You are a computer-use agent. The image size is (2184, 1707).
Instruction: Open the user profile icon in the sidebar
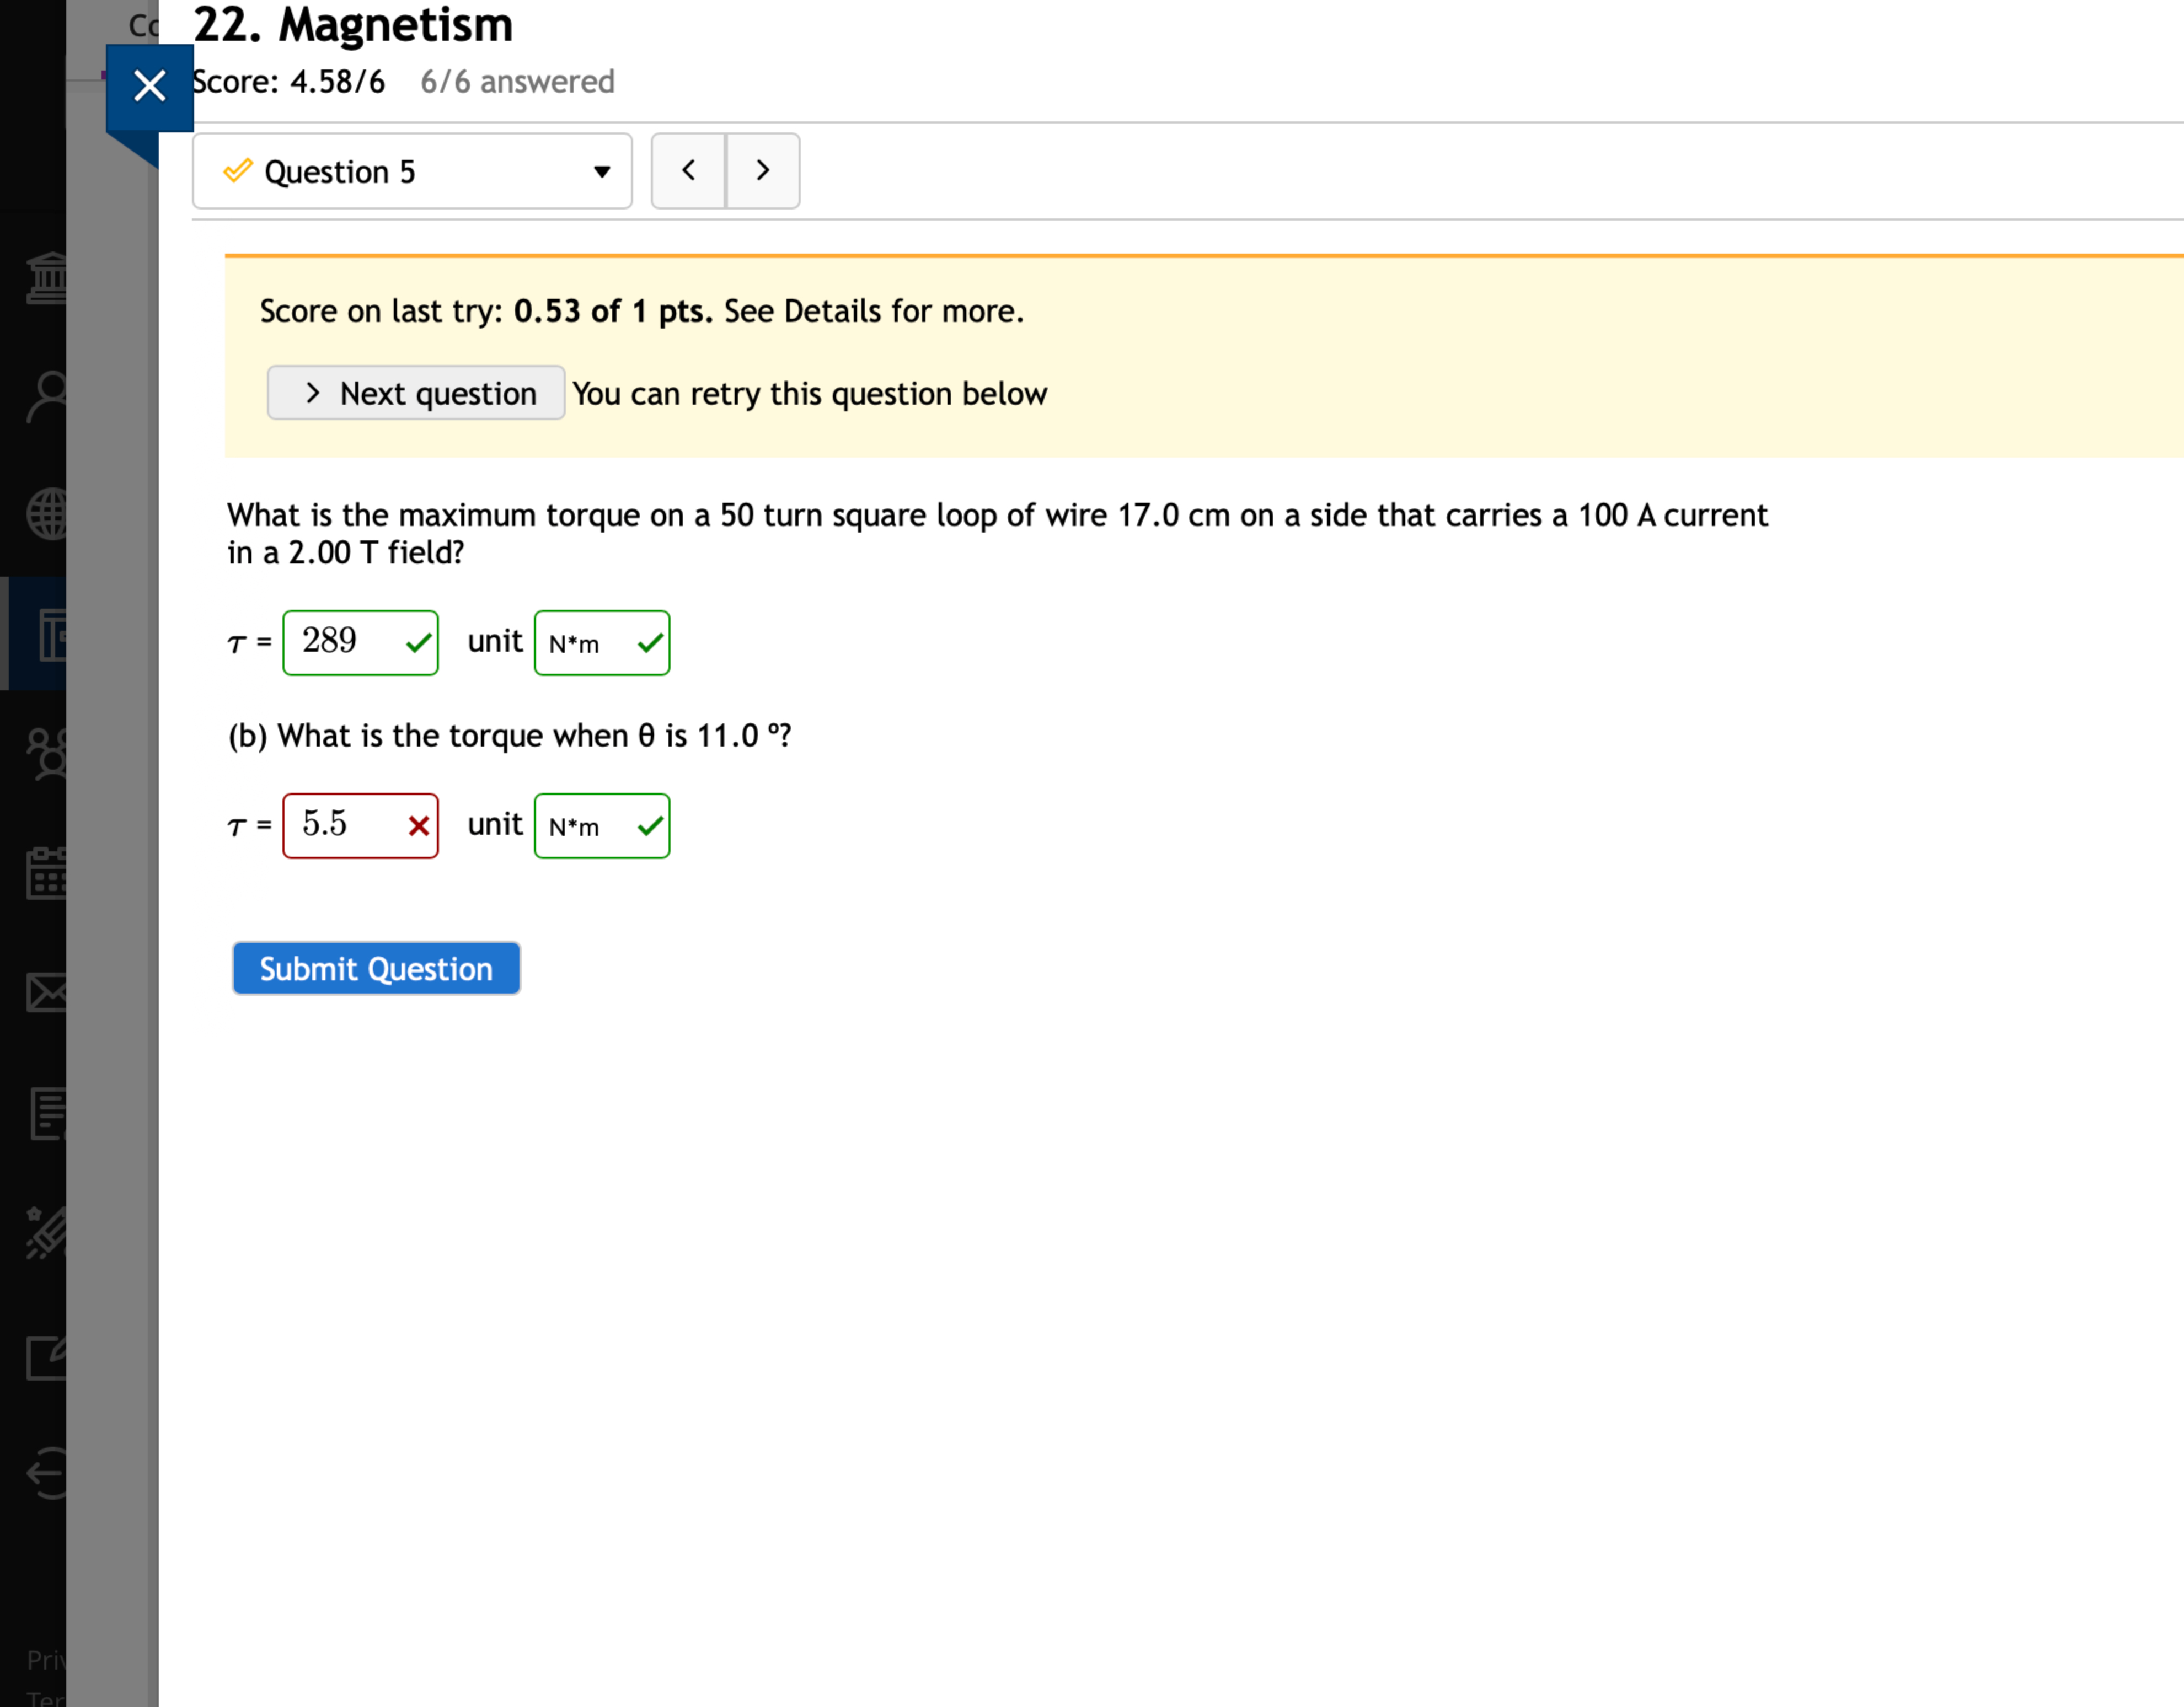point(47,397)
